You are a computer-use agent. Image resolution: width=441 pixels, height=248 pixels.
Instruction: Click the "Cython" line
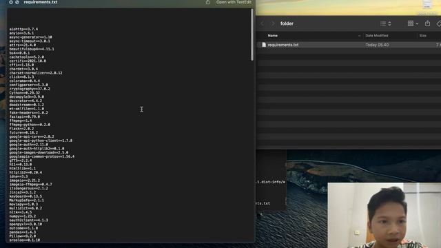25,93
